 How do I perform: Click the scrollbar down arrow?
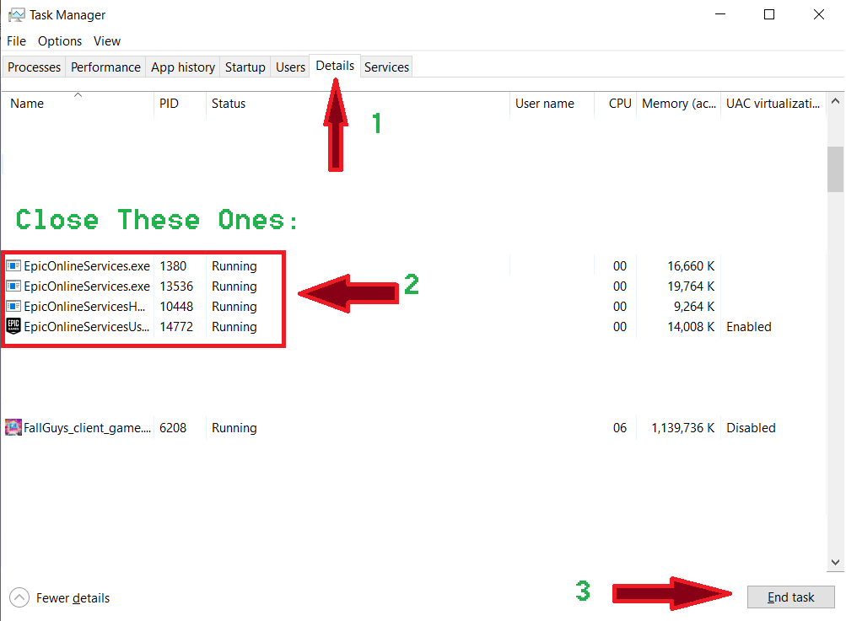coord(835,562)
